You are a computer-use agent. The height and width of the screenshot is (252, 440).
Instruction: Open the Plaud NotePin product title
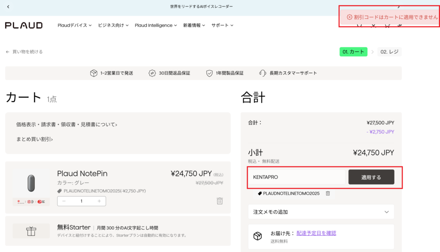point(82,174)
